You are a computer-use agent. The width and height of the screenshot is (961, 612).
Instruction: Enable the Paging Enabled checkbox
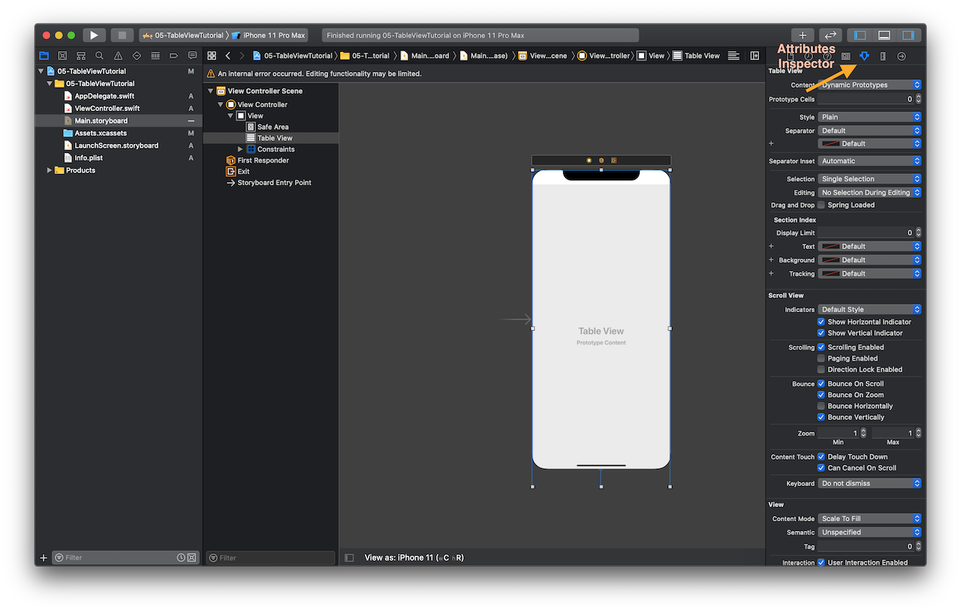pyautogui.click(x=821, y=358)
